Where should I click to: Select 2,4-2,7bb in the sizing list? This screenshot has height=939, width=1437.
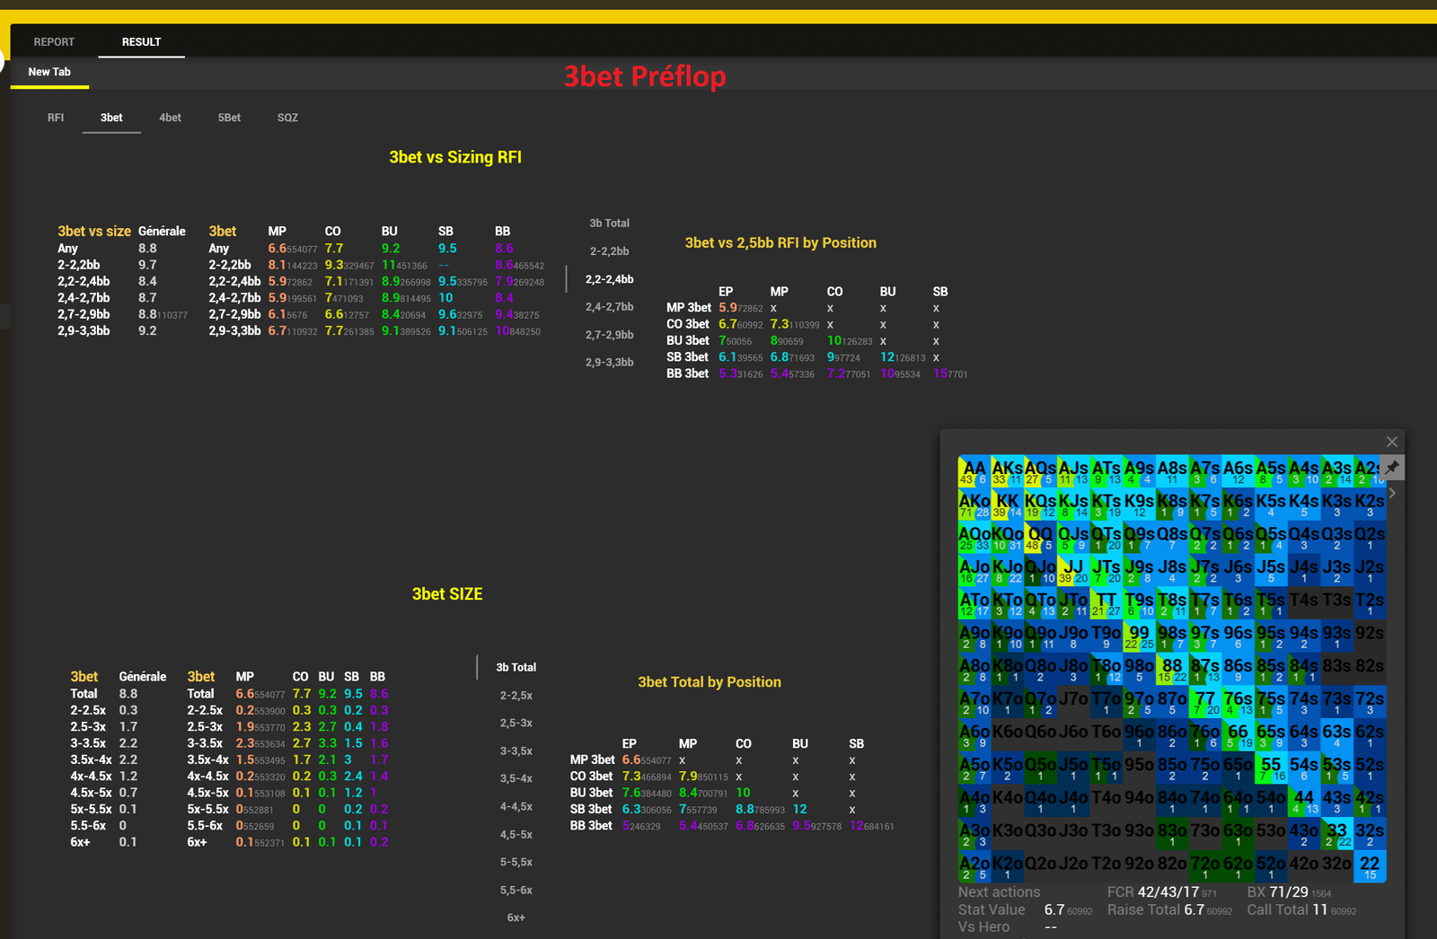coord(610,307)
